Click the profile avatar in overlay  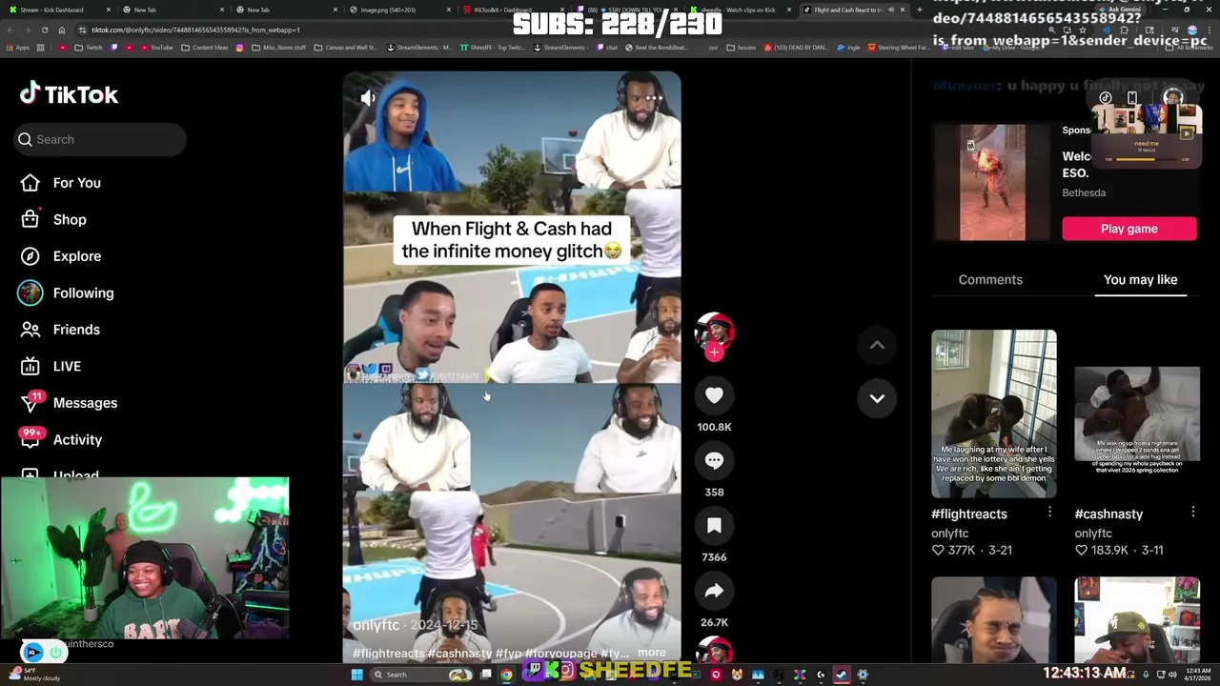coord(1173,96)
